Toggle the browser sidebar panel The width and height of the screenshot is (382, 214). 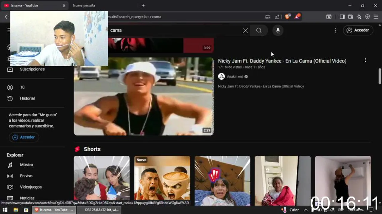point(342,17)
